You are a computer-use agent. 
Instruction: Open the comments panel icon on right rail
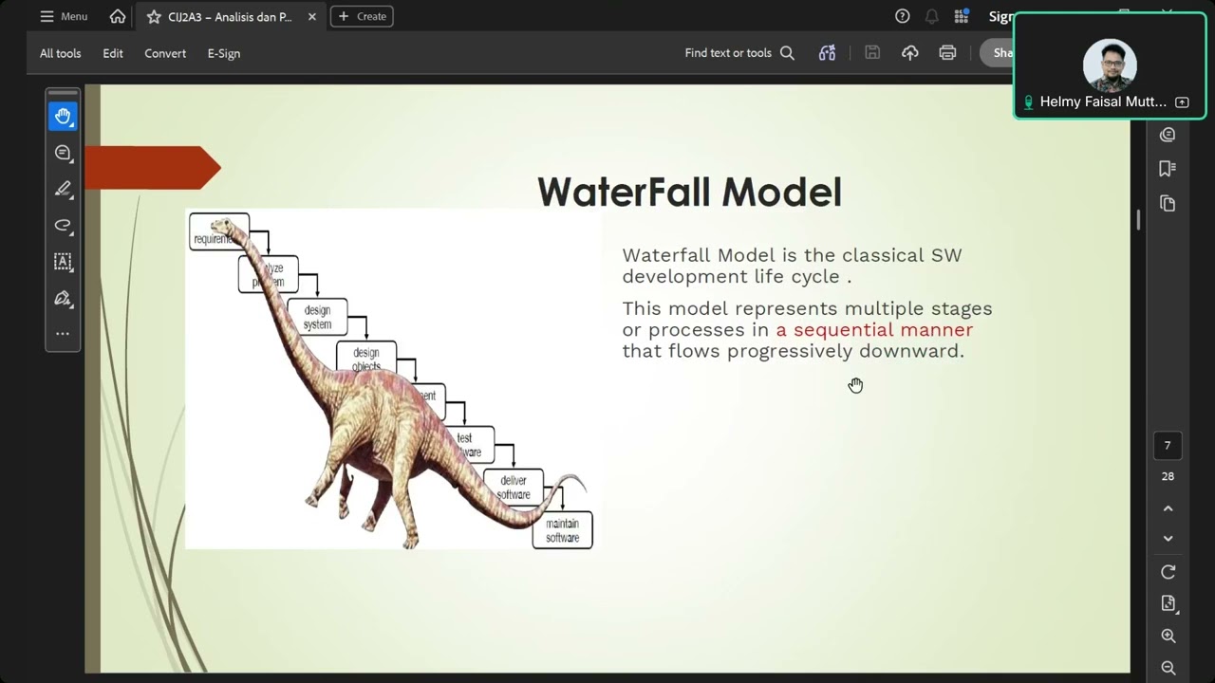pyautogui.click(x=1168, y=135)
